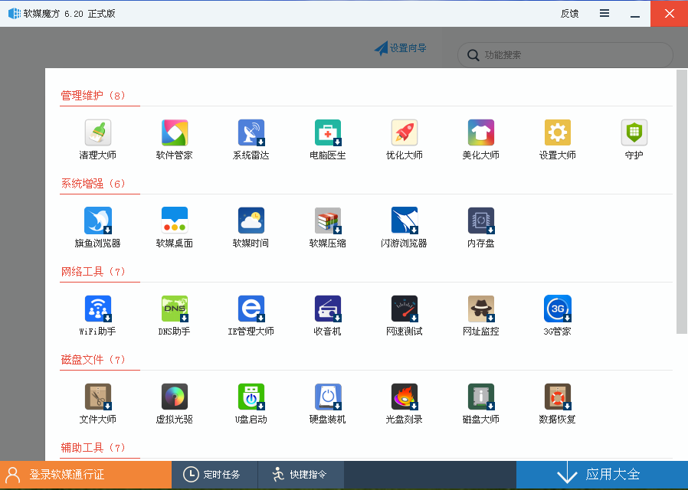
Task: Launch 软媒压缩 archive tool
Action: (328, 228)
